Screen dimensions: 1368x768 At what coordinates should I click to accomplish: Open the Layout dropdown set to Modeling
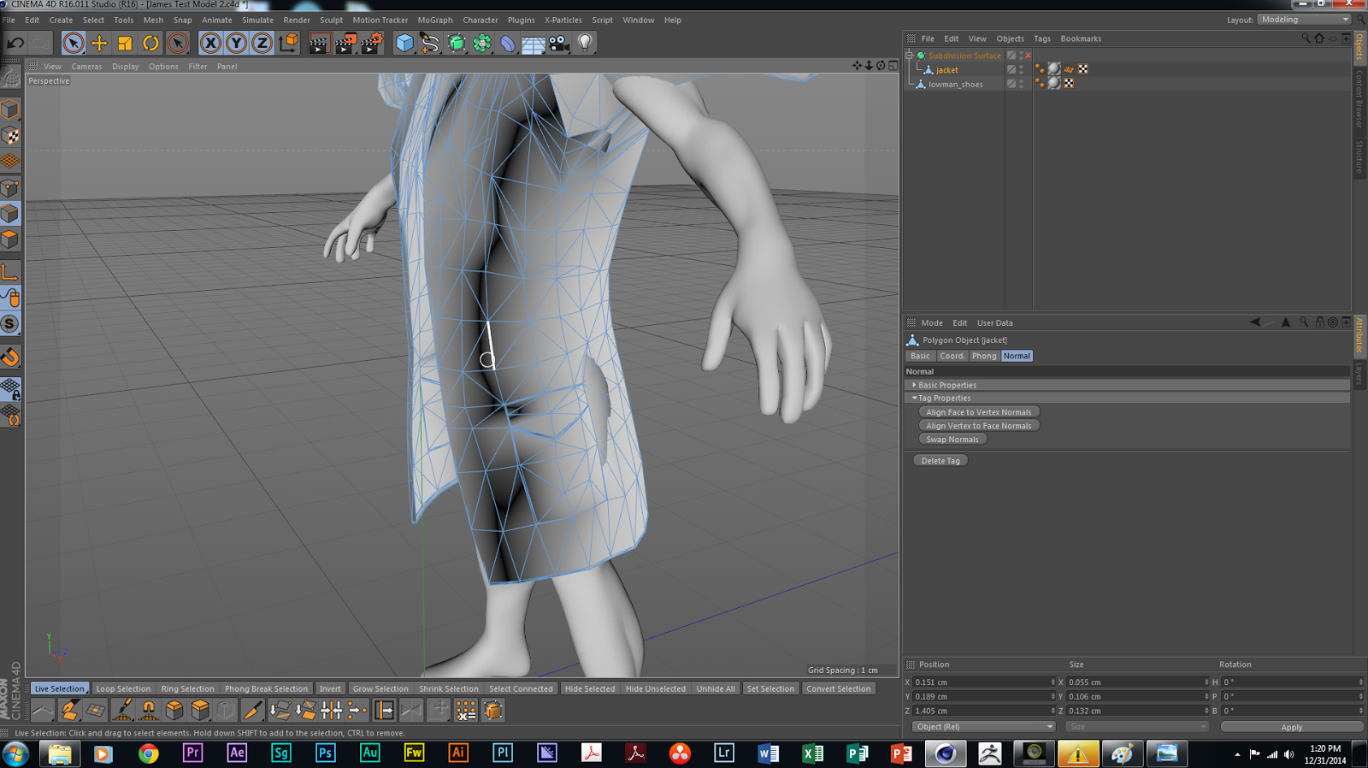[x=1304, y=20]
